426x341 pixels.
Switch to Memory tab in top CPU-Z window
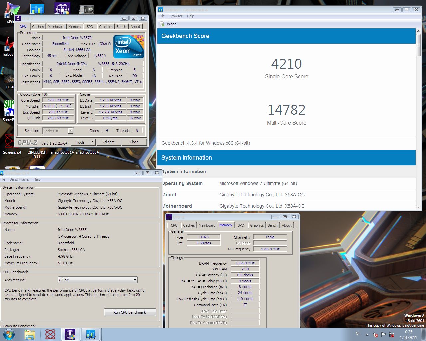(75, 27)
